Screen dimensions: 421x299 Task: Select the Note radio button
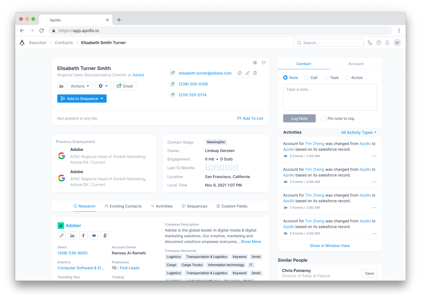(285, 78)
